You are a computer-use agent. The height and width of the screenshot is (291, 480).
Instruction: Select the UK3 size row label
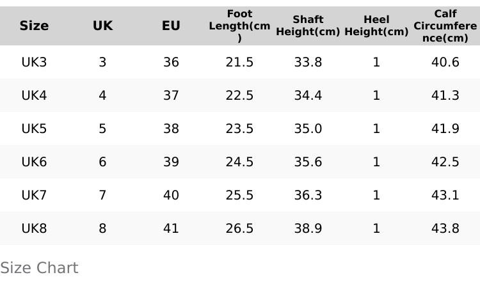(x=34, y=62)
